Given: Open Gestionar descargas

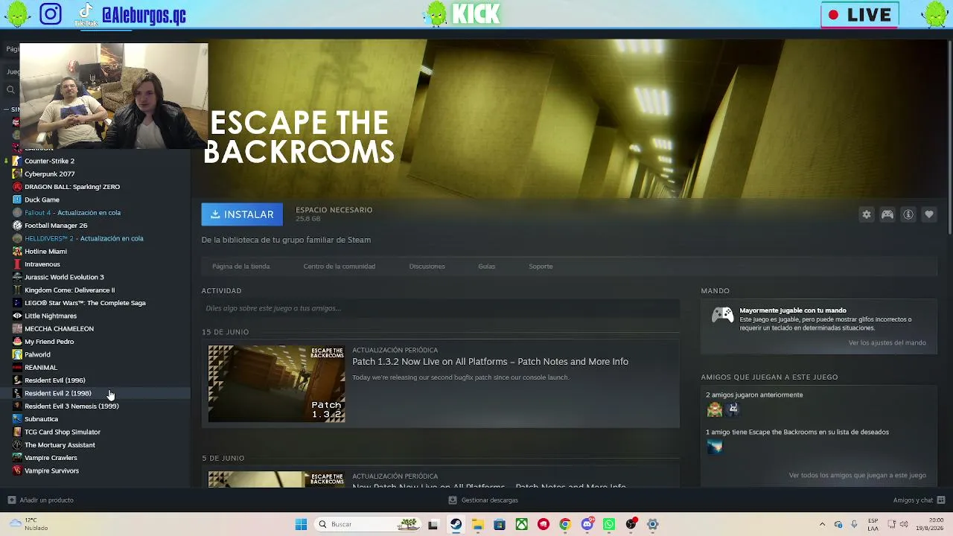Looking at the screenshot, I should coord(483,500).
